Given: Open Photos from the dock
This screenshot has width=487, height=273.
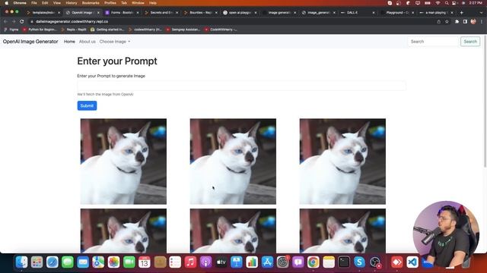Looking at the screenshot, I should 113,262.
